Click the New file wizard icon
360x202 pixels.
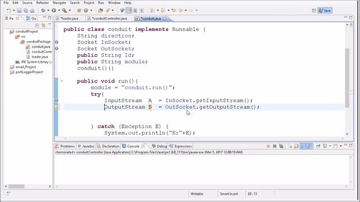tap(9, 11)
